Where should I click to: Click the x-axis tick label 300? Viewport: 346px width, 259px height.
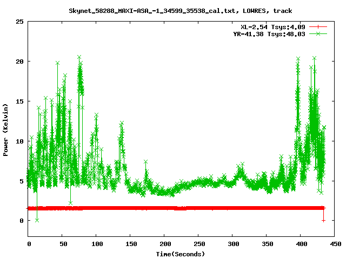[x=234, y=244]
